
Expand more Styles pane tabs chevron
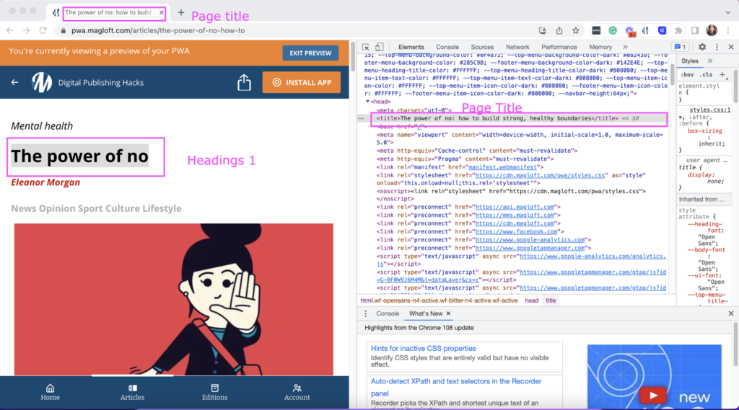710,61
